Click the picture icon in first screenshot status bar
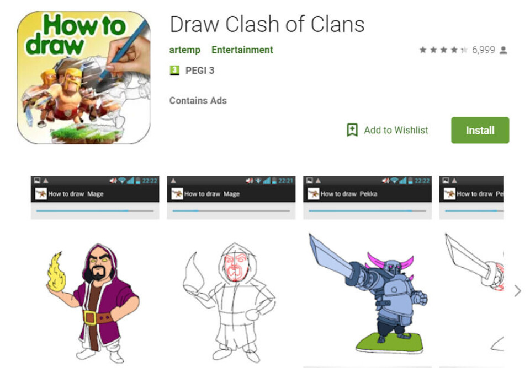This screenshot has height=368, width=530. [37, 181]
